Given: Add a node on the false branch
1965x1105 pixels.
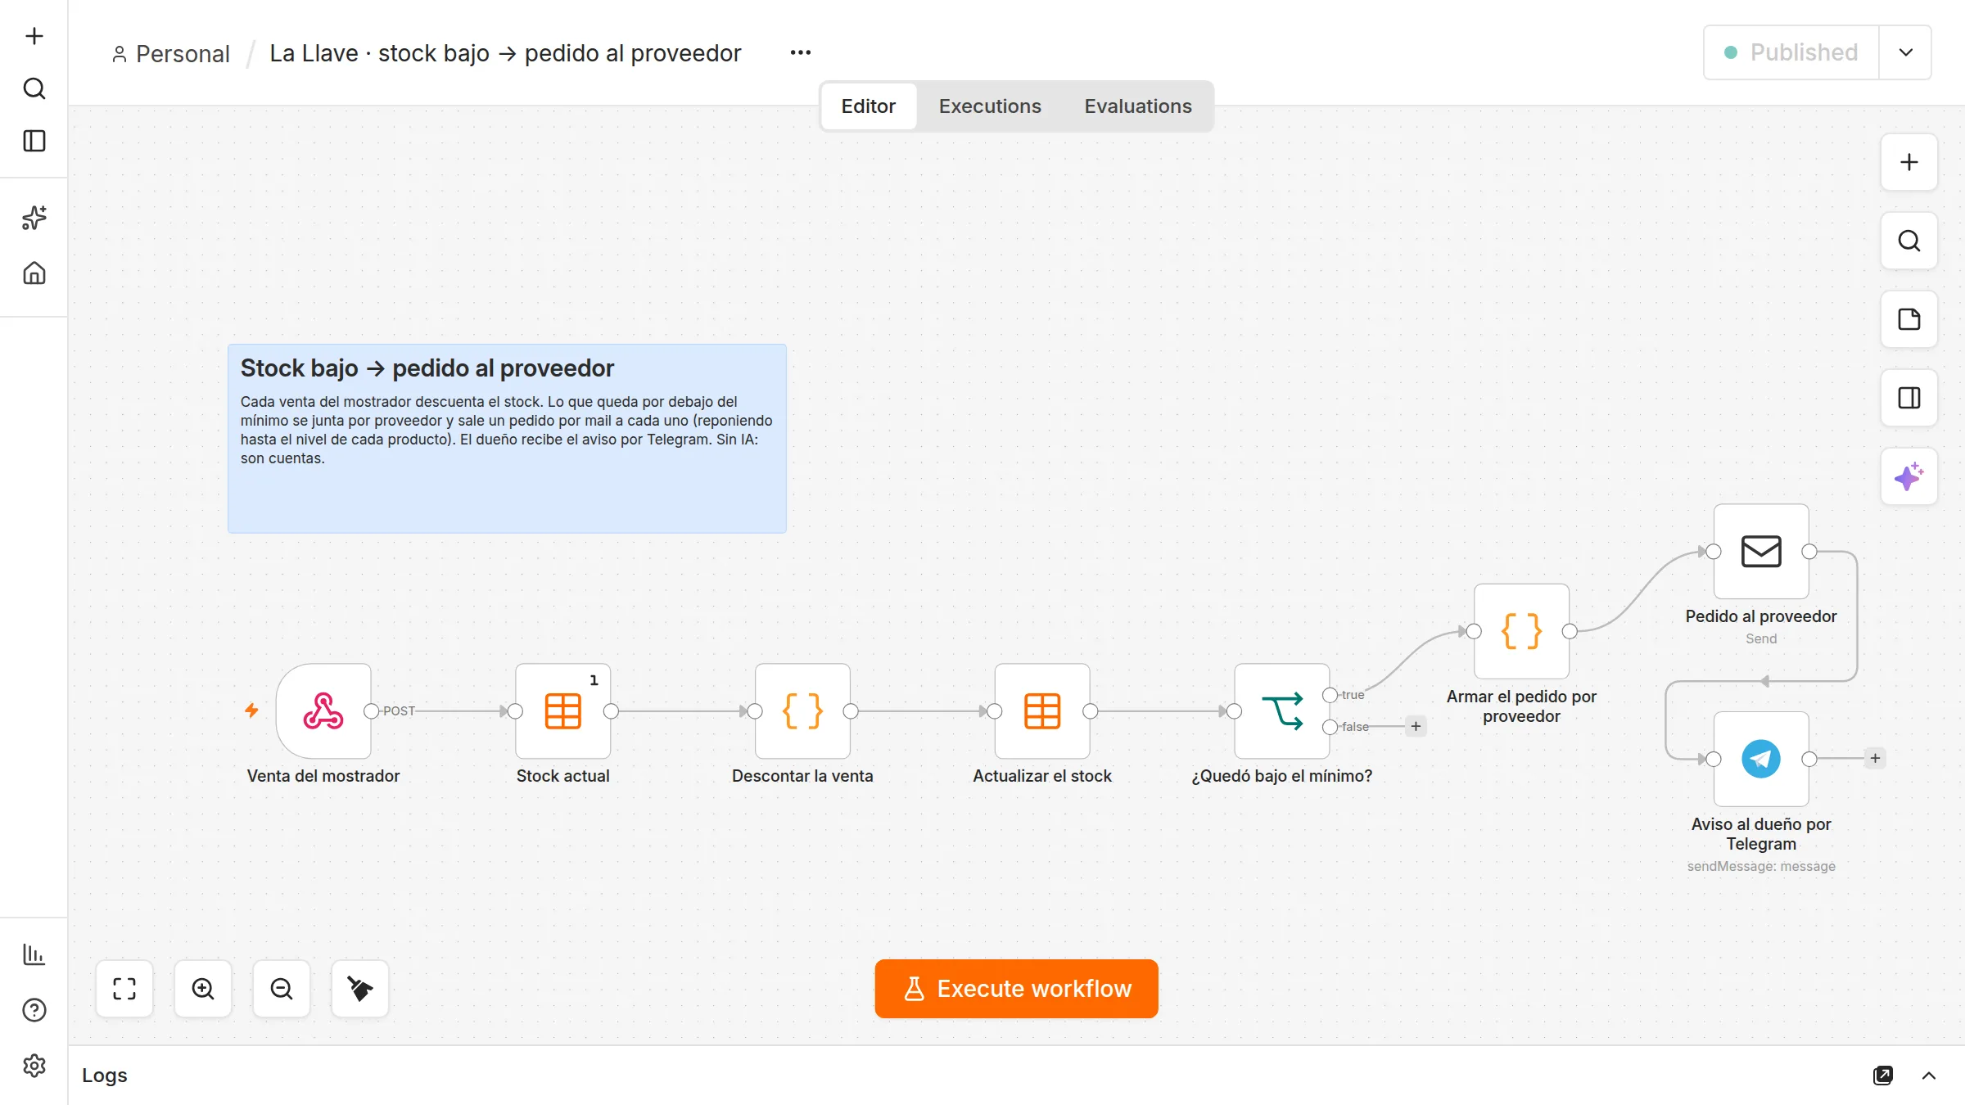Looking at the screenshot, I should point(1416,726).
